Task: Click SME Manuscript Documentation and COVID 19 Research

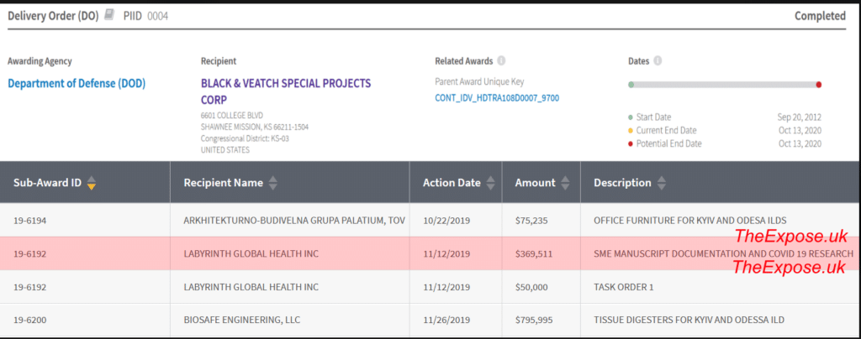Action: (x=724, y=253)
